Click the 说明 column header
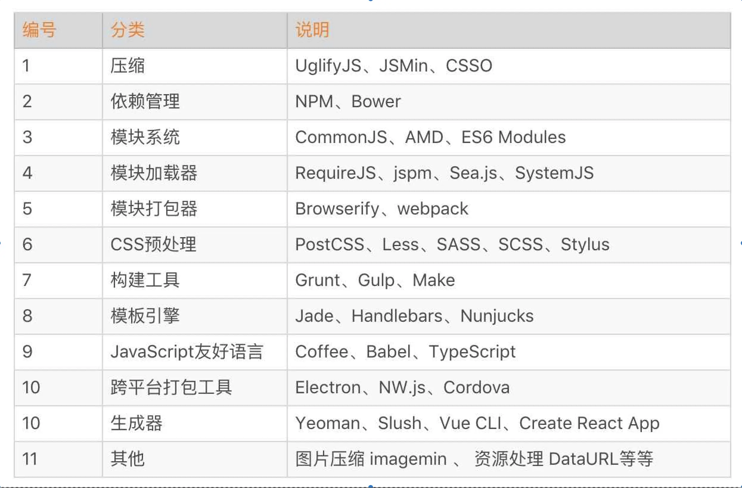 pyautogui.click(x=509, y=30)
